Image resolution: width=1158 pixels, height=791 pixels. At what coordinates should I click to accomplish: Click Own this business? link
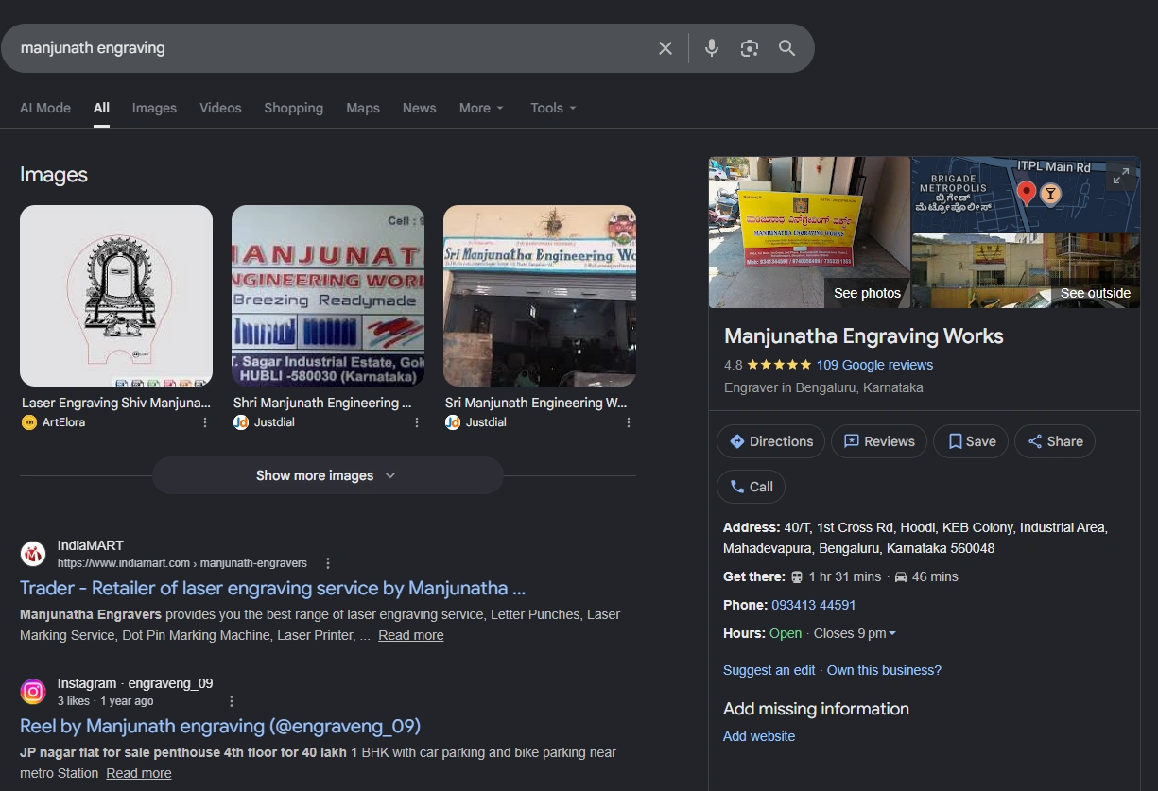point(884,670)
